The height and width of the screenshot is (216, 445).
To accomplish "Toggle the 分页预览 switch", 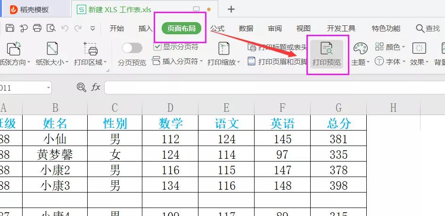I will tap(132, 48).
